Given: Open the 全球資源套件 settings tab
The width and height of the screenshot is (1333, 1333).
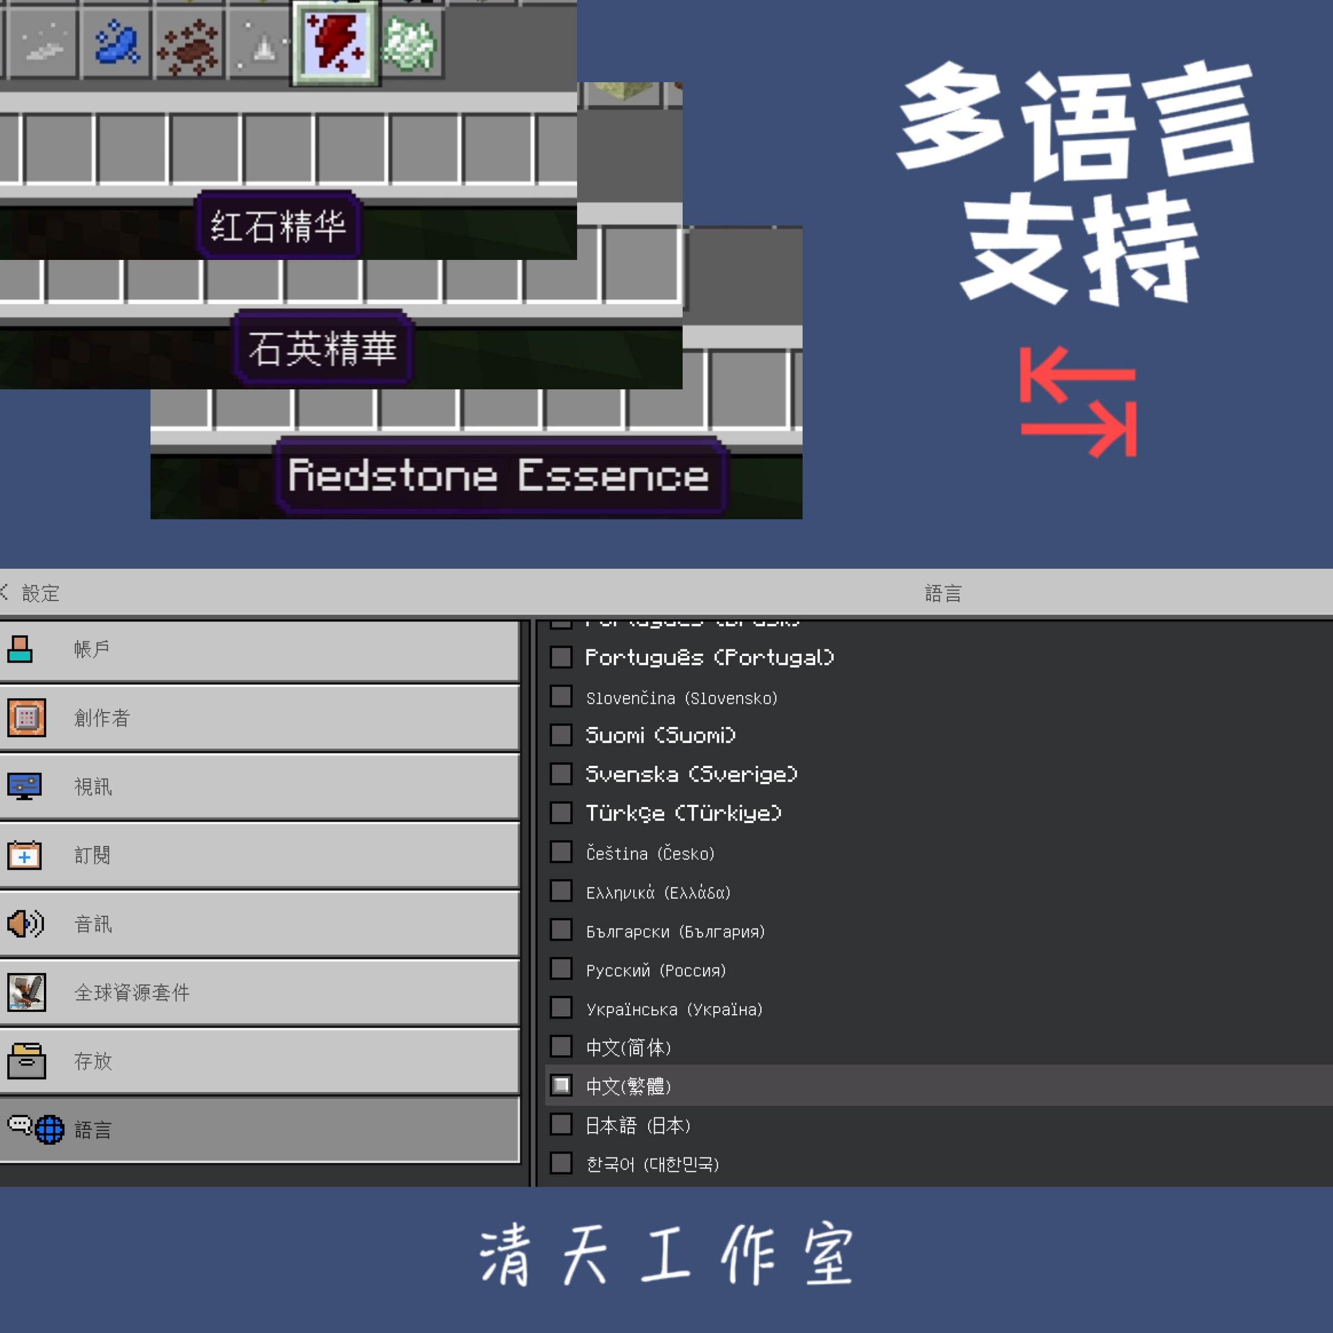Looking at the screenshot, I should point(259,992).
